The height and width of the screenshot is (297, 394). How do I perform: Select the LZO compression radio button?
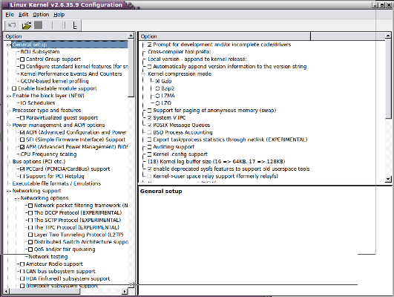point(157,103)
